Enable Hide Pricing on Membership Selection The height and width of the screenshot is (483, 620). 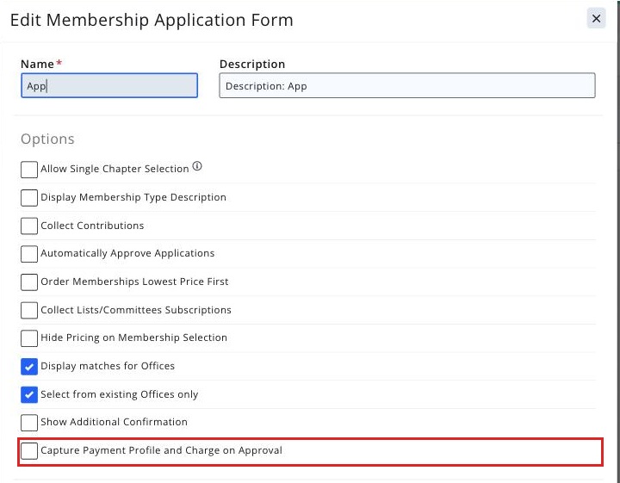[x=29, y=338]
